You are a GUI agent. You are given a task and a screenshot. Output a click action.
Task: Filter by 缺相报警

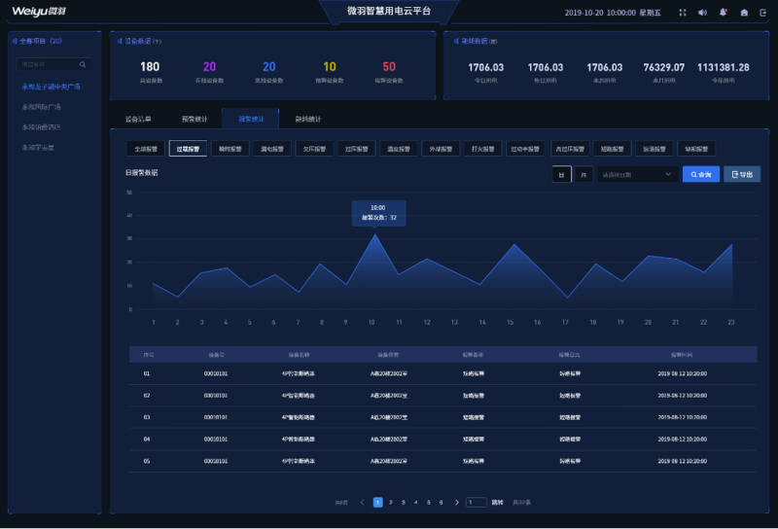696,149
